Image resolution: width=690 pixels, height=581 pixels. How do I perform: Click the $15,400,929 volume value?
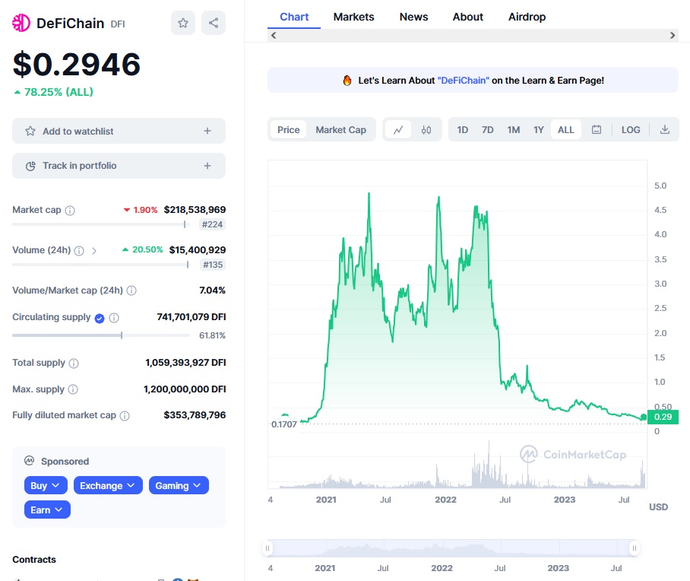pos(197,250)
